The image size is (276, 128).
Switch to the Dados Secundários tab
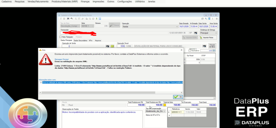[x=80, y=40]
